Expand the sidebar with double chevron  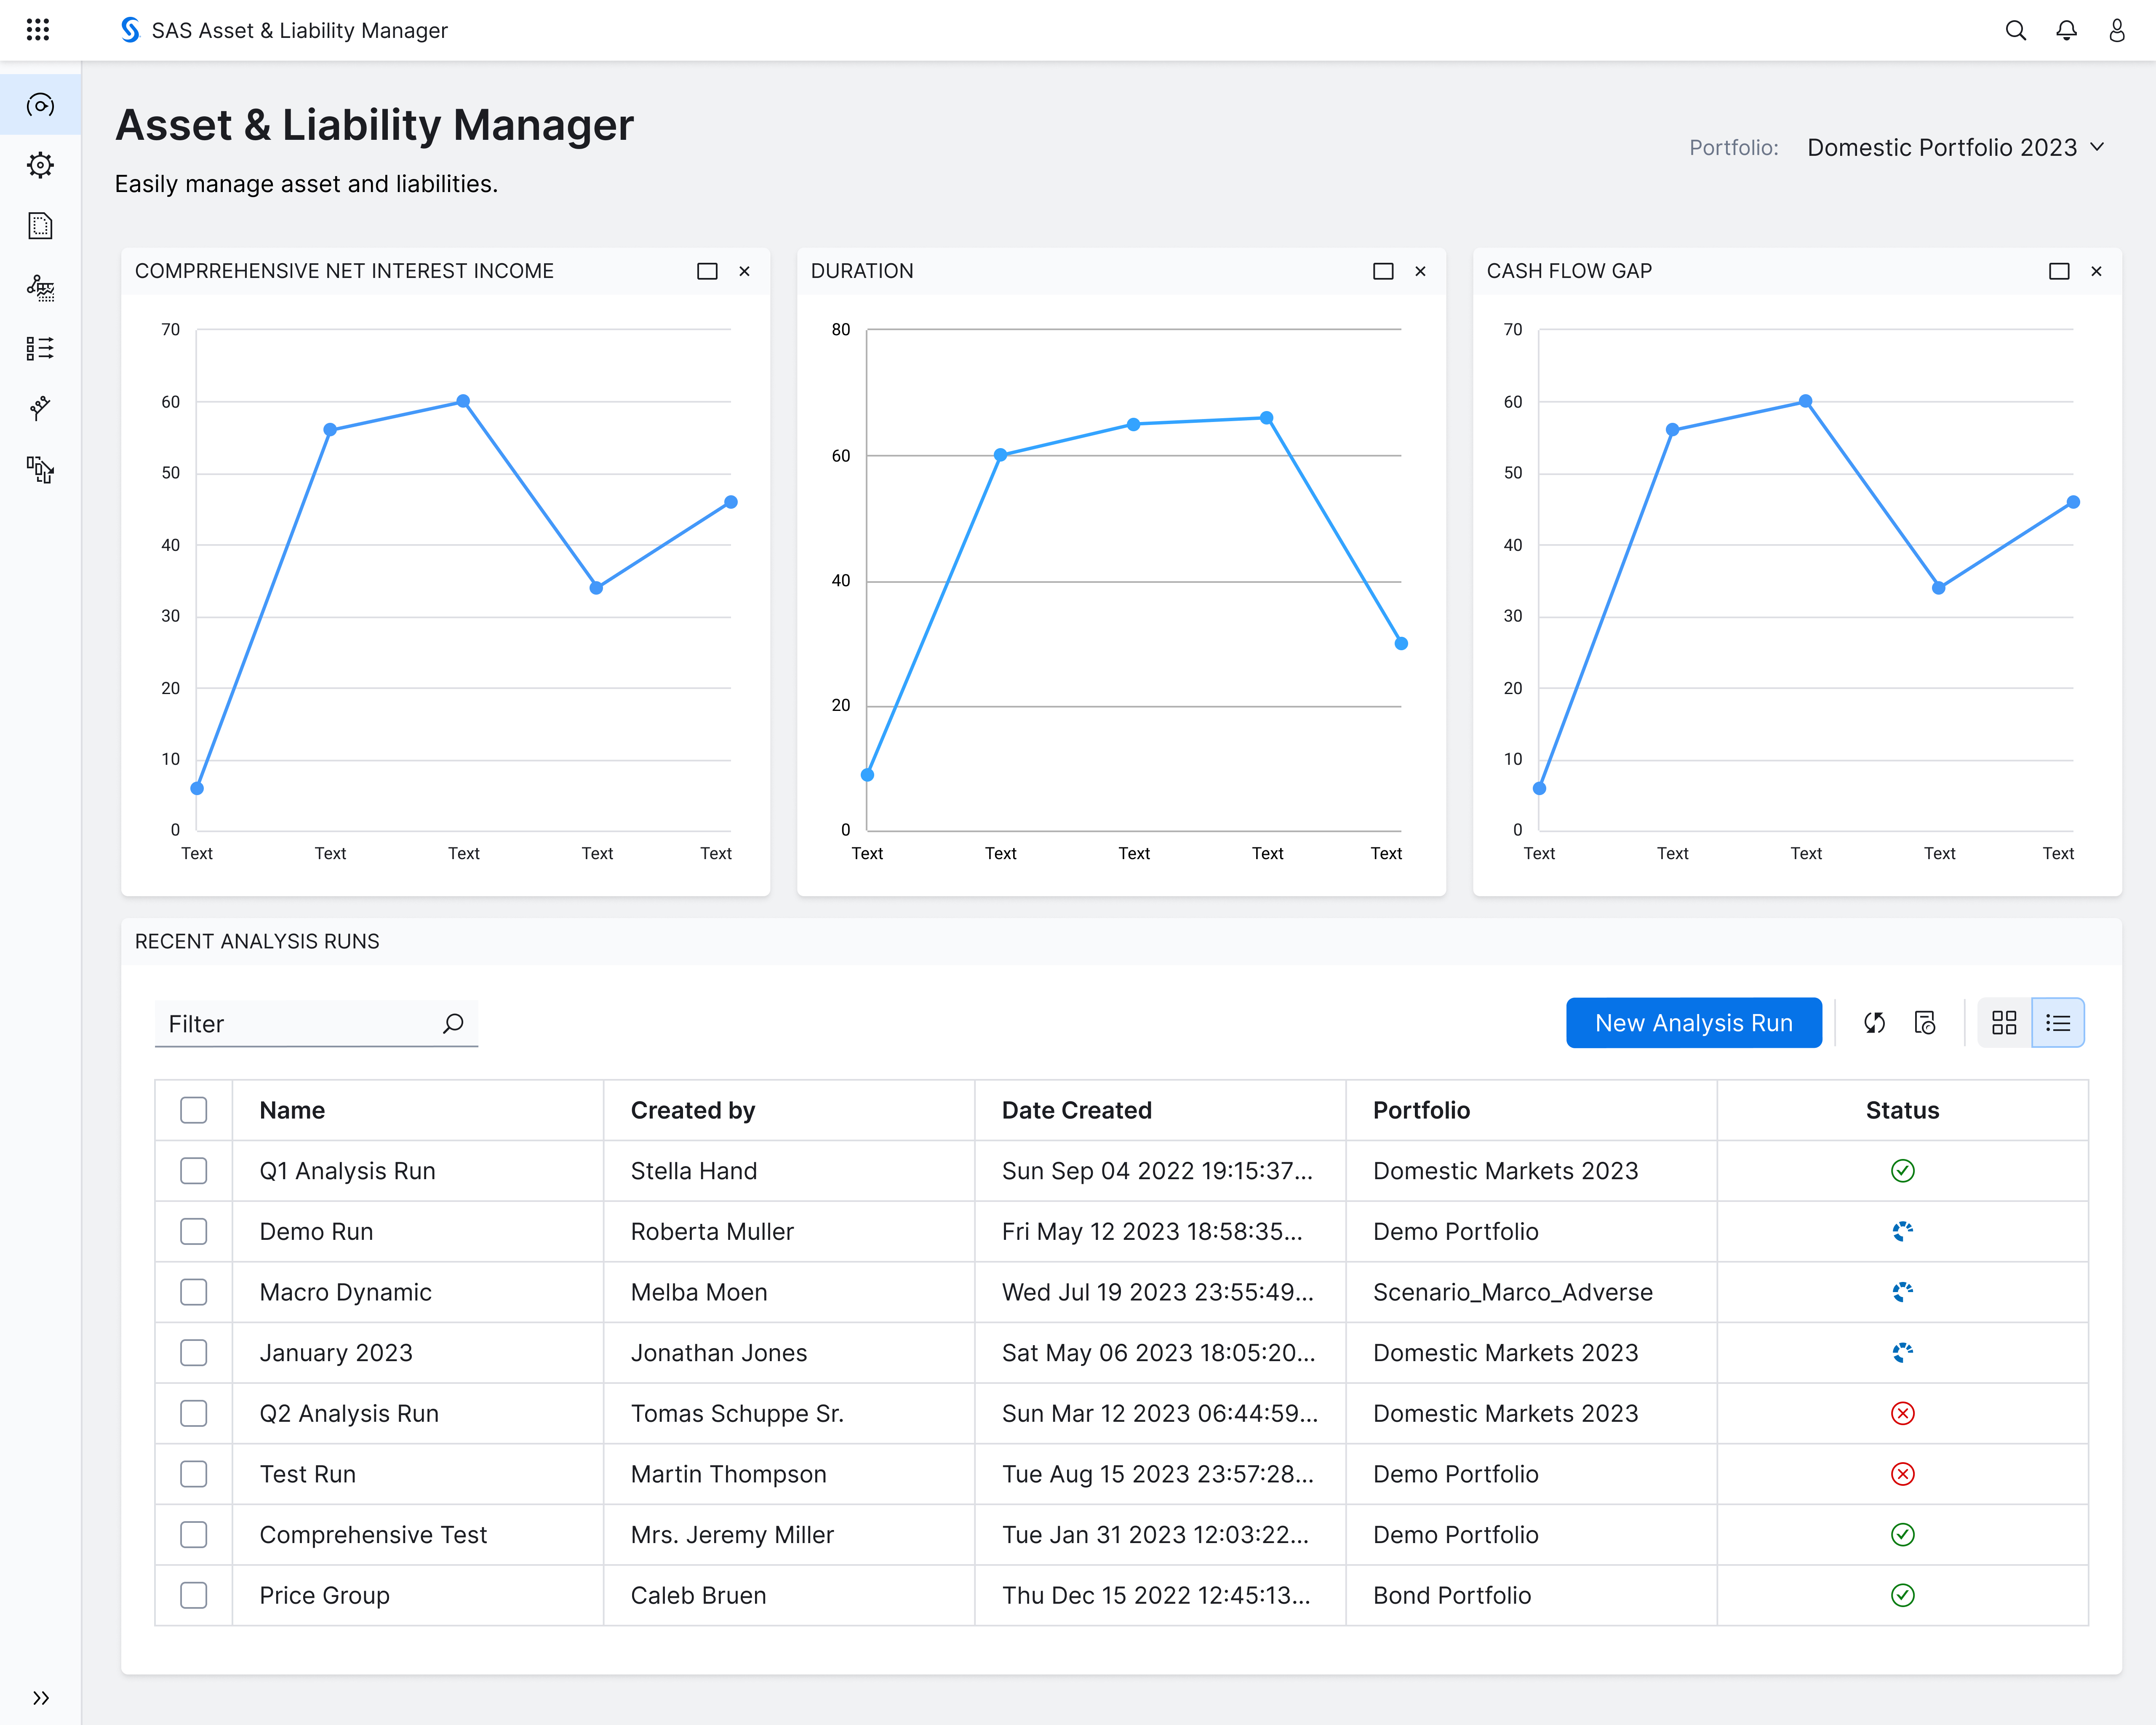tap(40, 1698)
